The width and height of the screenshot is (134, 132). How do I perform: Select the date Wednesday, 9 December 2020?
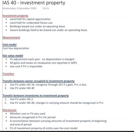20,8
